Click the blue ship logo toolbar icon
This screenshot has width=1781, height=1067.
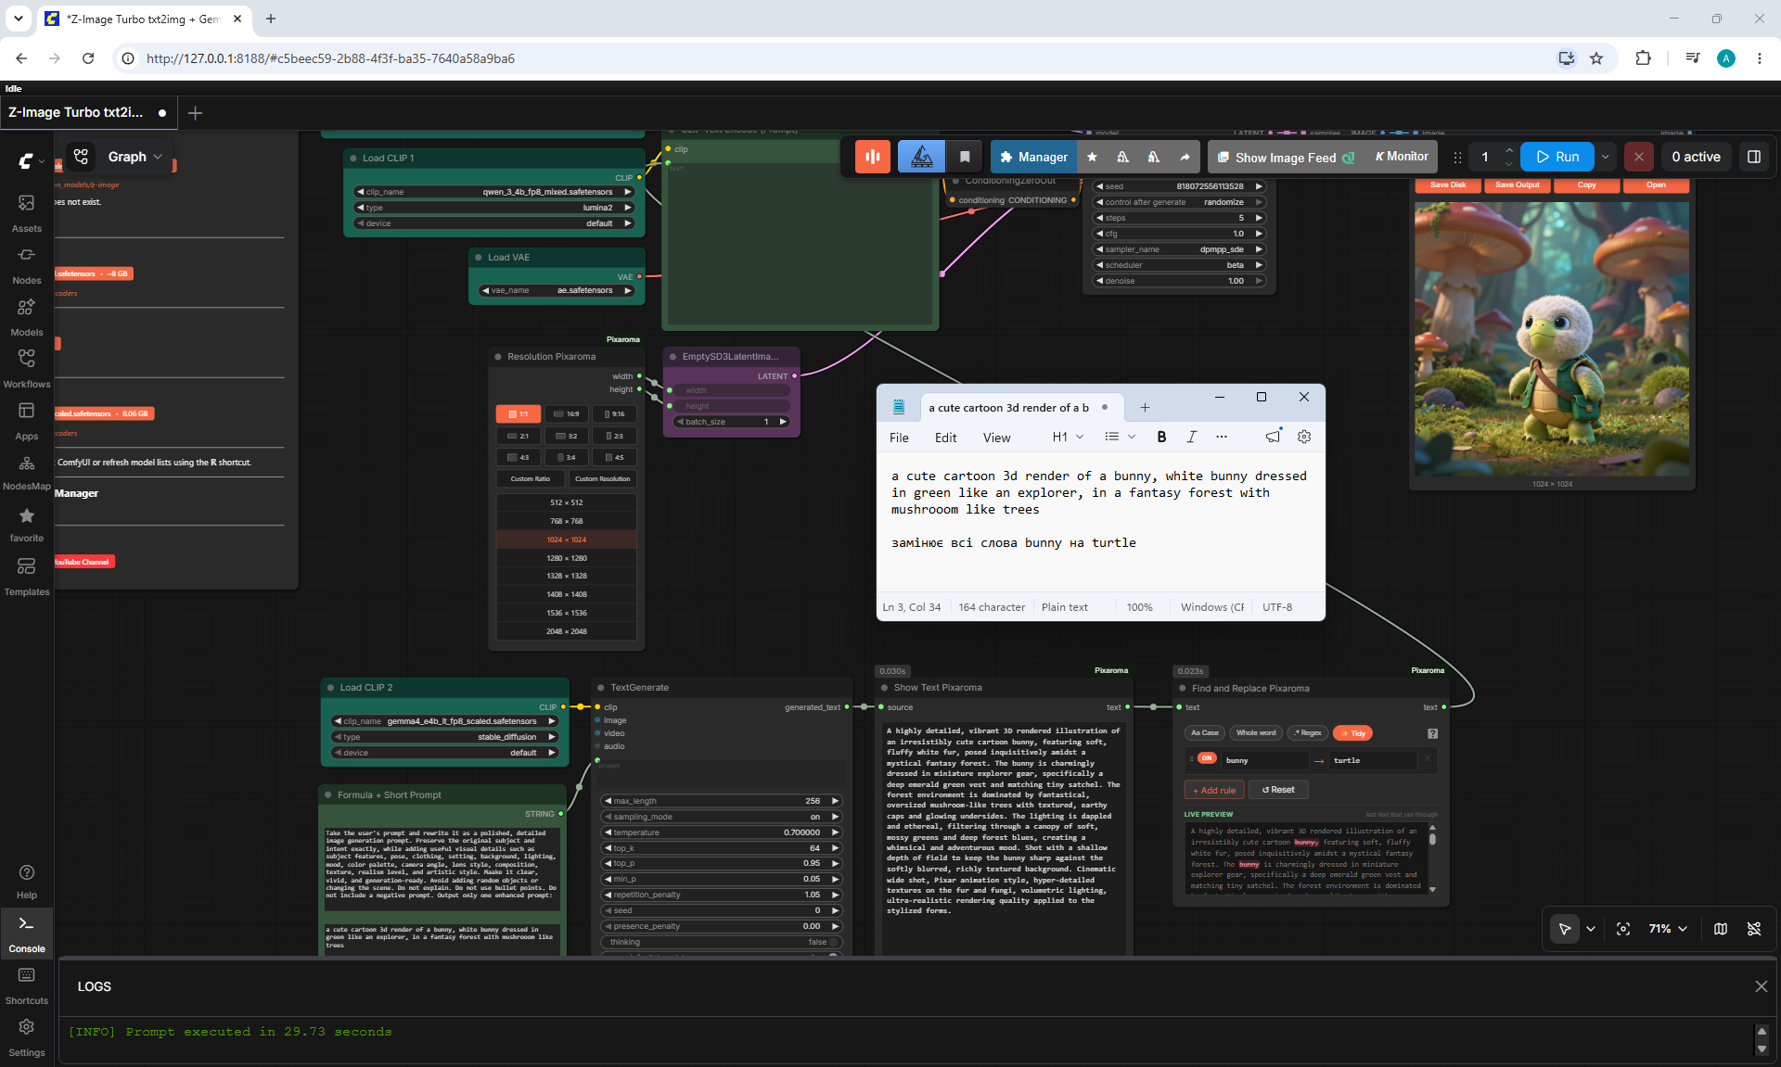pos(921,157)
